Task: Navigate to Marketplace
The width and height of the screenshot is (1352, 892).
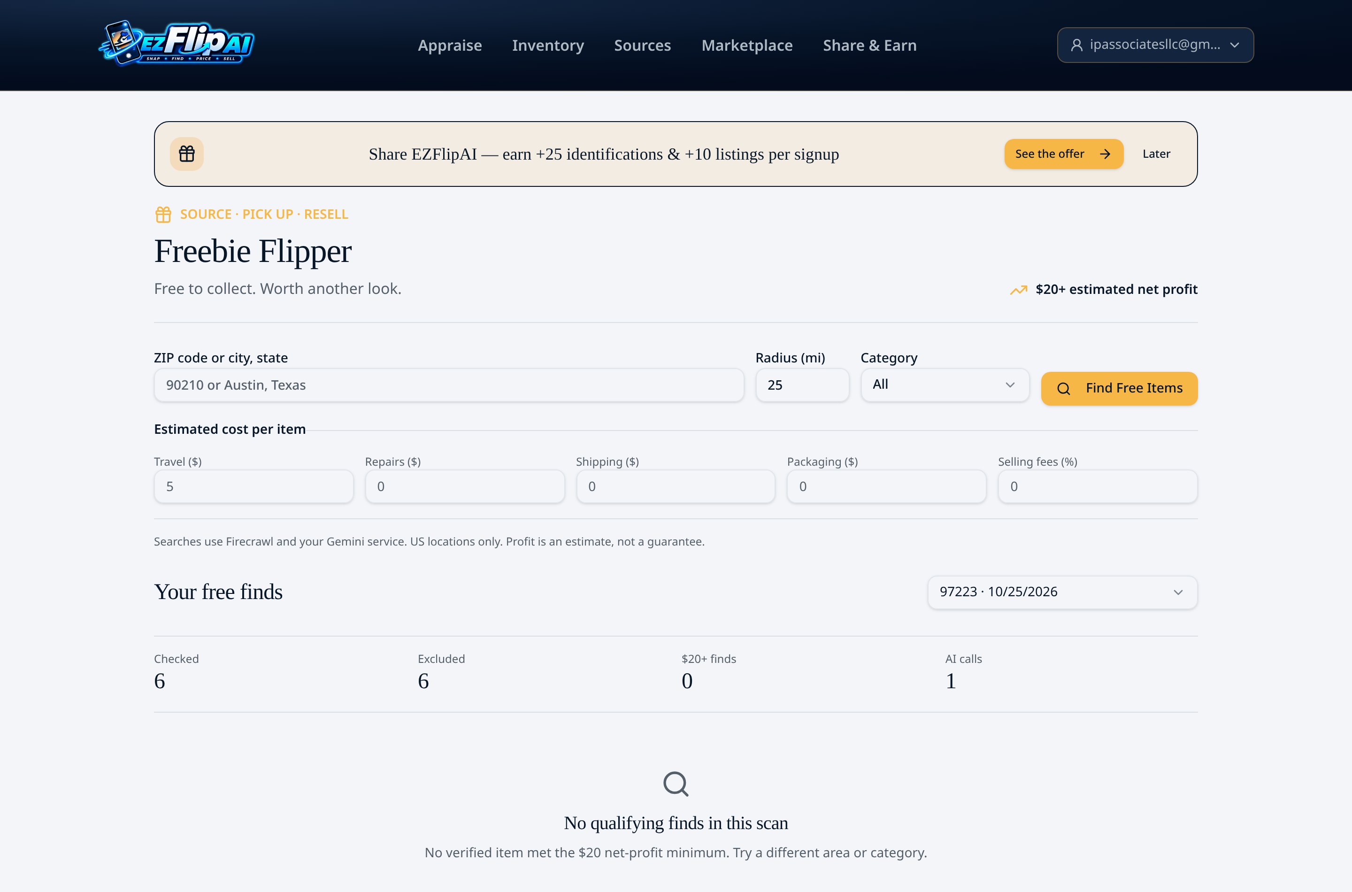Action: click(x=747, y=45)
